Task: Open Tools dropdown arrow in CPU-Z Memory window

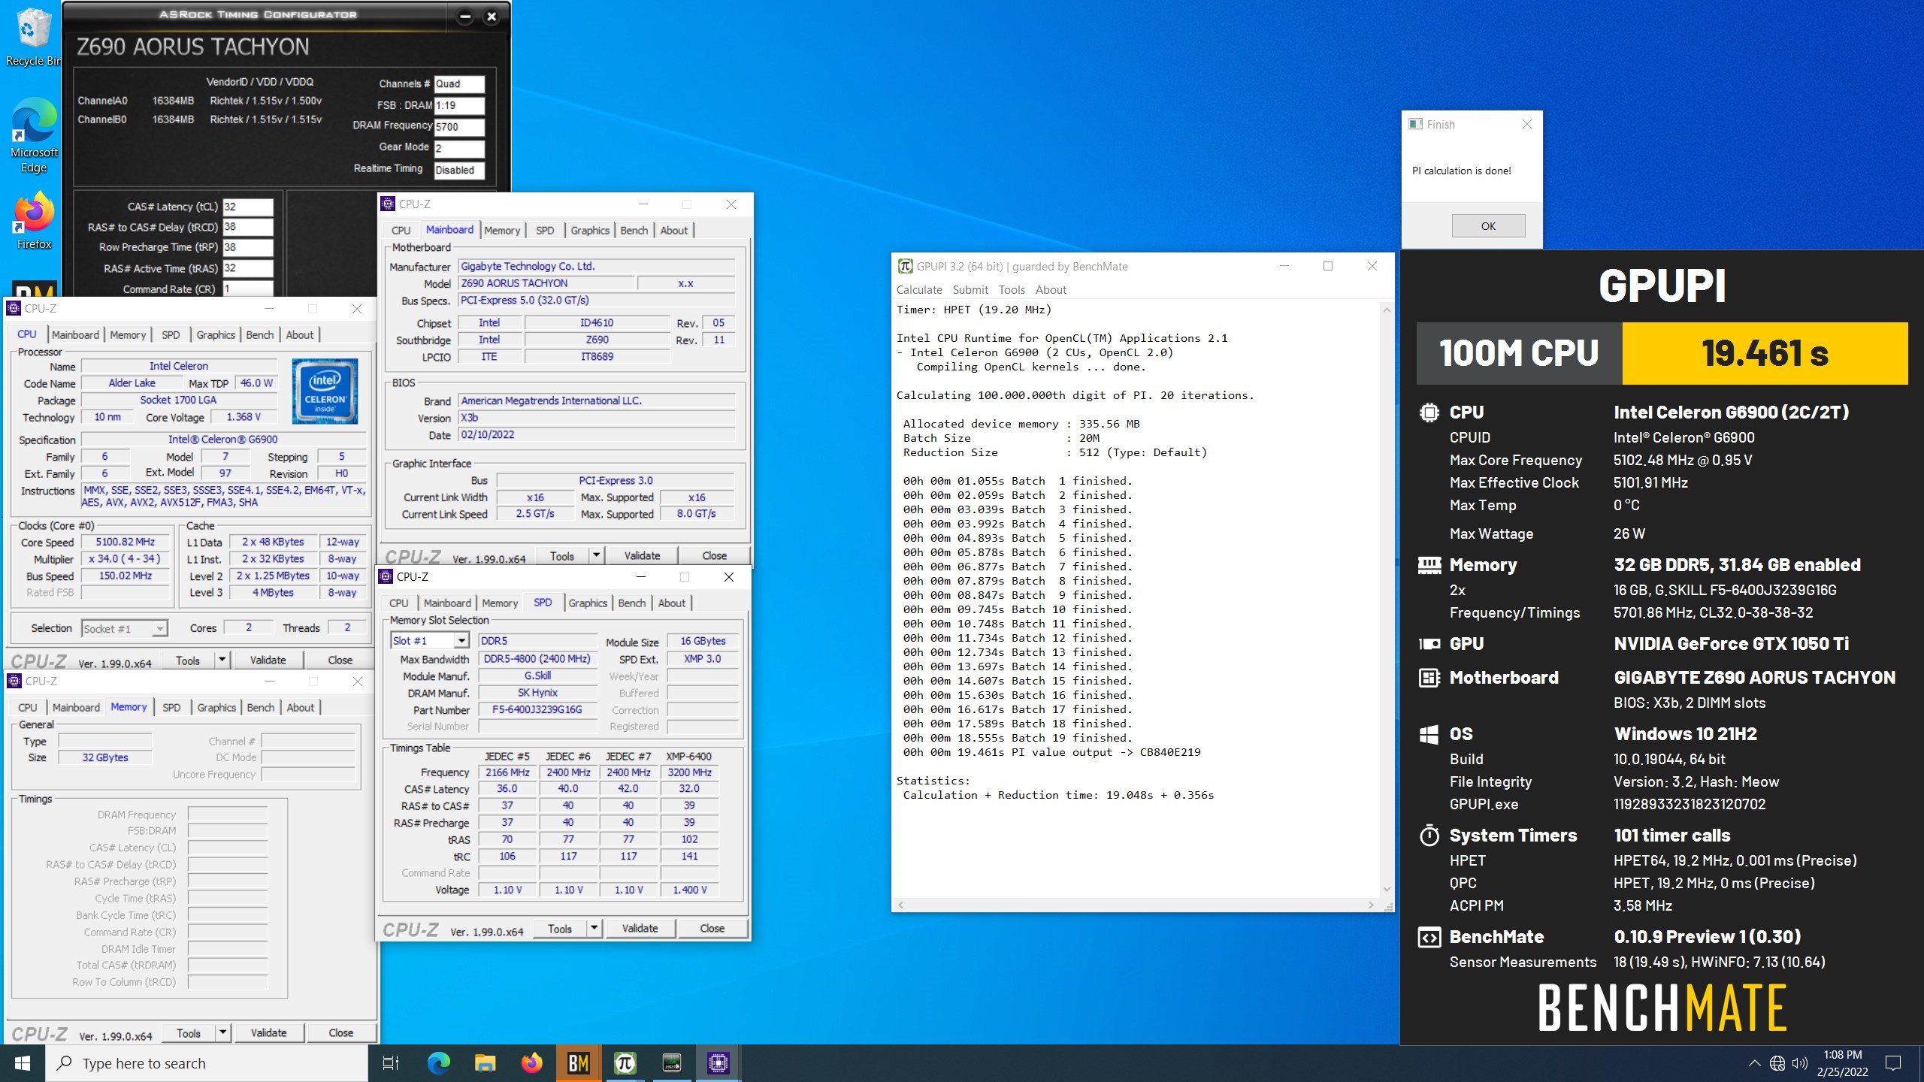Action: click(x=222, y=1032)
